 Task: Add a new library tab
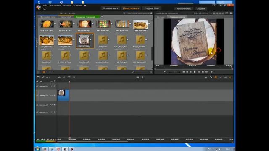(x=102, y=17)
